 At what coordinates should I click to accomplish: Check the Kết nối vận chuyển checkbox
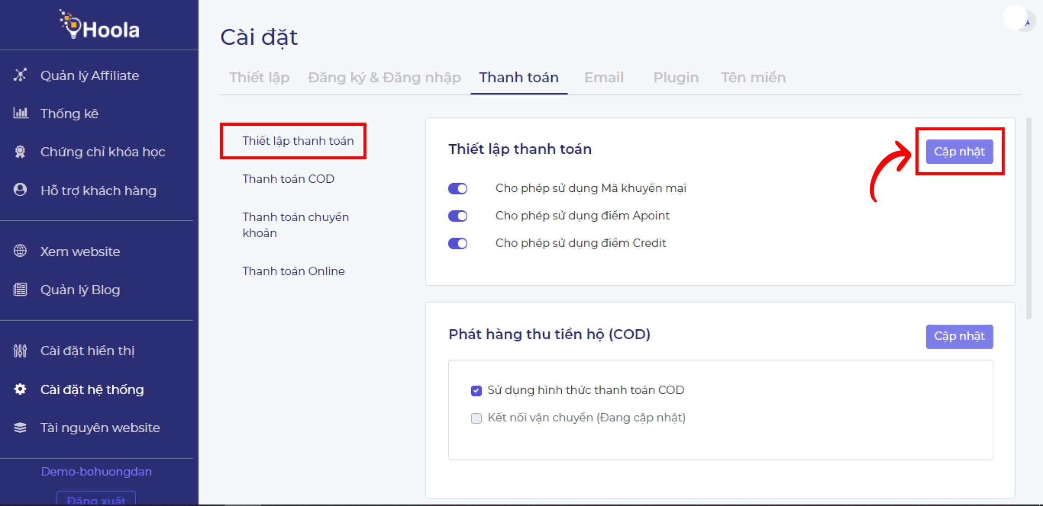click(476, 418)
